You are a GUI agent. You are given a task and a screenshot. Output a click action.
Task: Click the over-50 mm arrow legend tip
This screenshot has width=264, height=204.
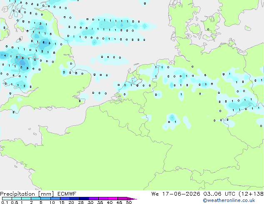(132, 199)
